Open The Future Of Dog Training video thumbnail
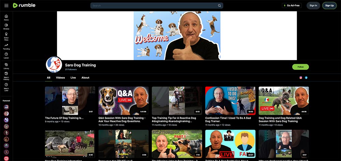Screen dimensions: 341x161 coord(70,101)
